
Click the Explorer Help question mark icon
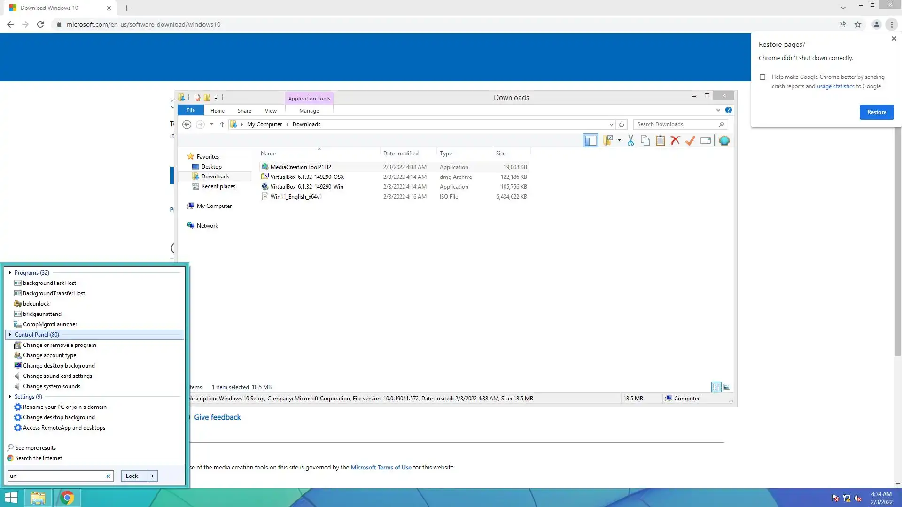(728, 110)
